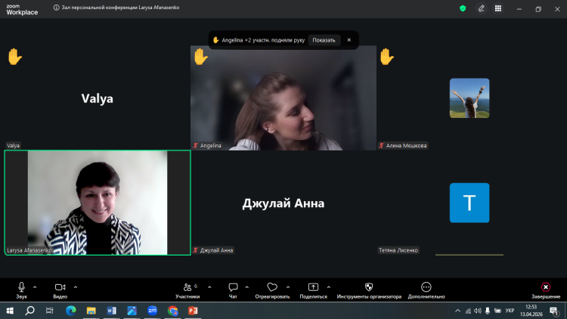Expand the arrow next to Поделиться

click(x=328, y=286)
